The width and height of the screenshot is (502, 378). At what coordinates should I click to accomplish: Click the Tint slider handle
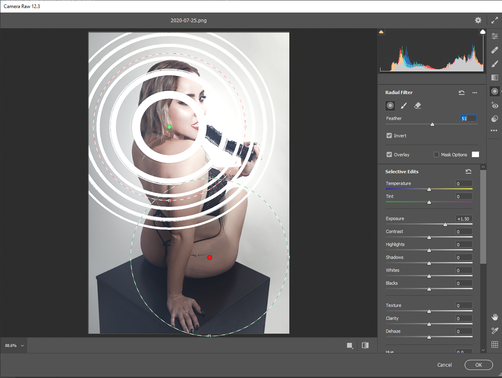429,202
